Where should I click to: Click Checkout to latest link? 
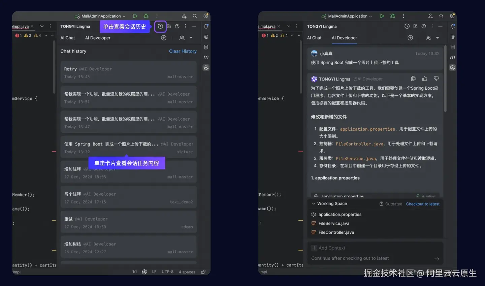tap(423, 204)
